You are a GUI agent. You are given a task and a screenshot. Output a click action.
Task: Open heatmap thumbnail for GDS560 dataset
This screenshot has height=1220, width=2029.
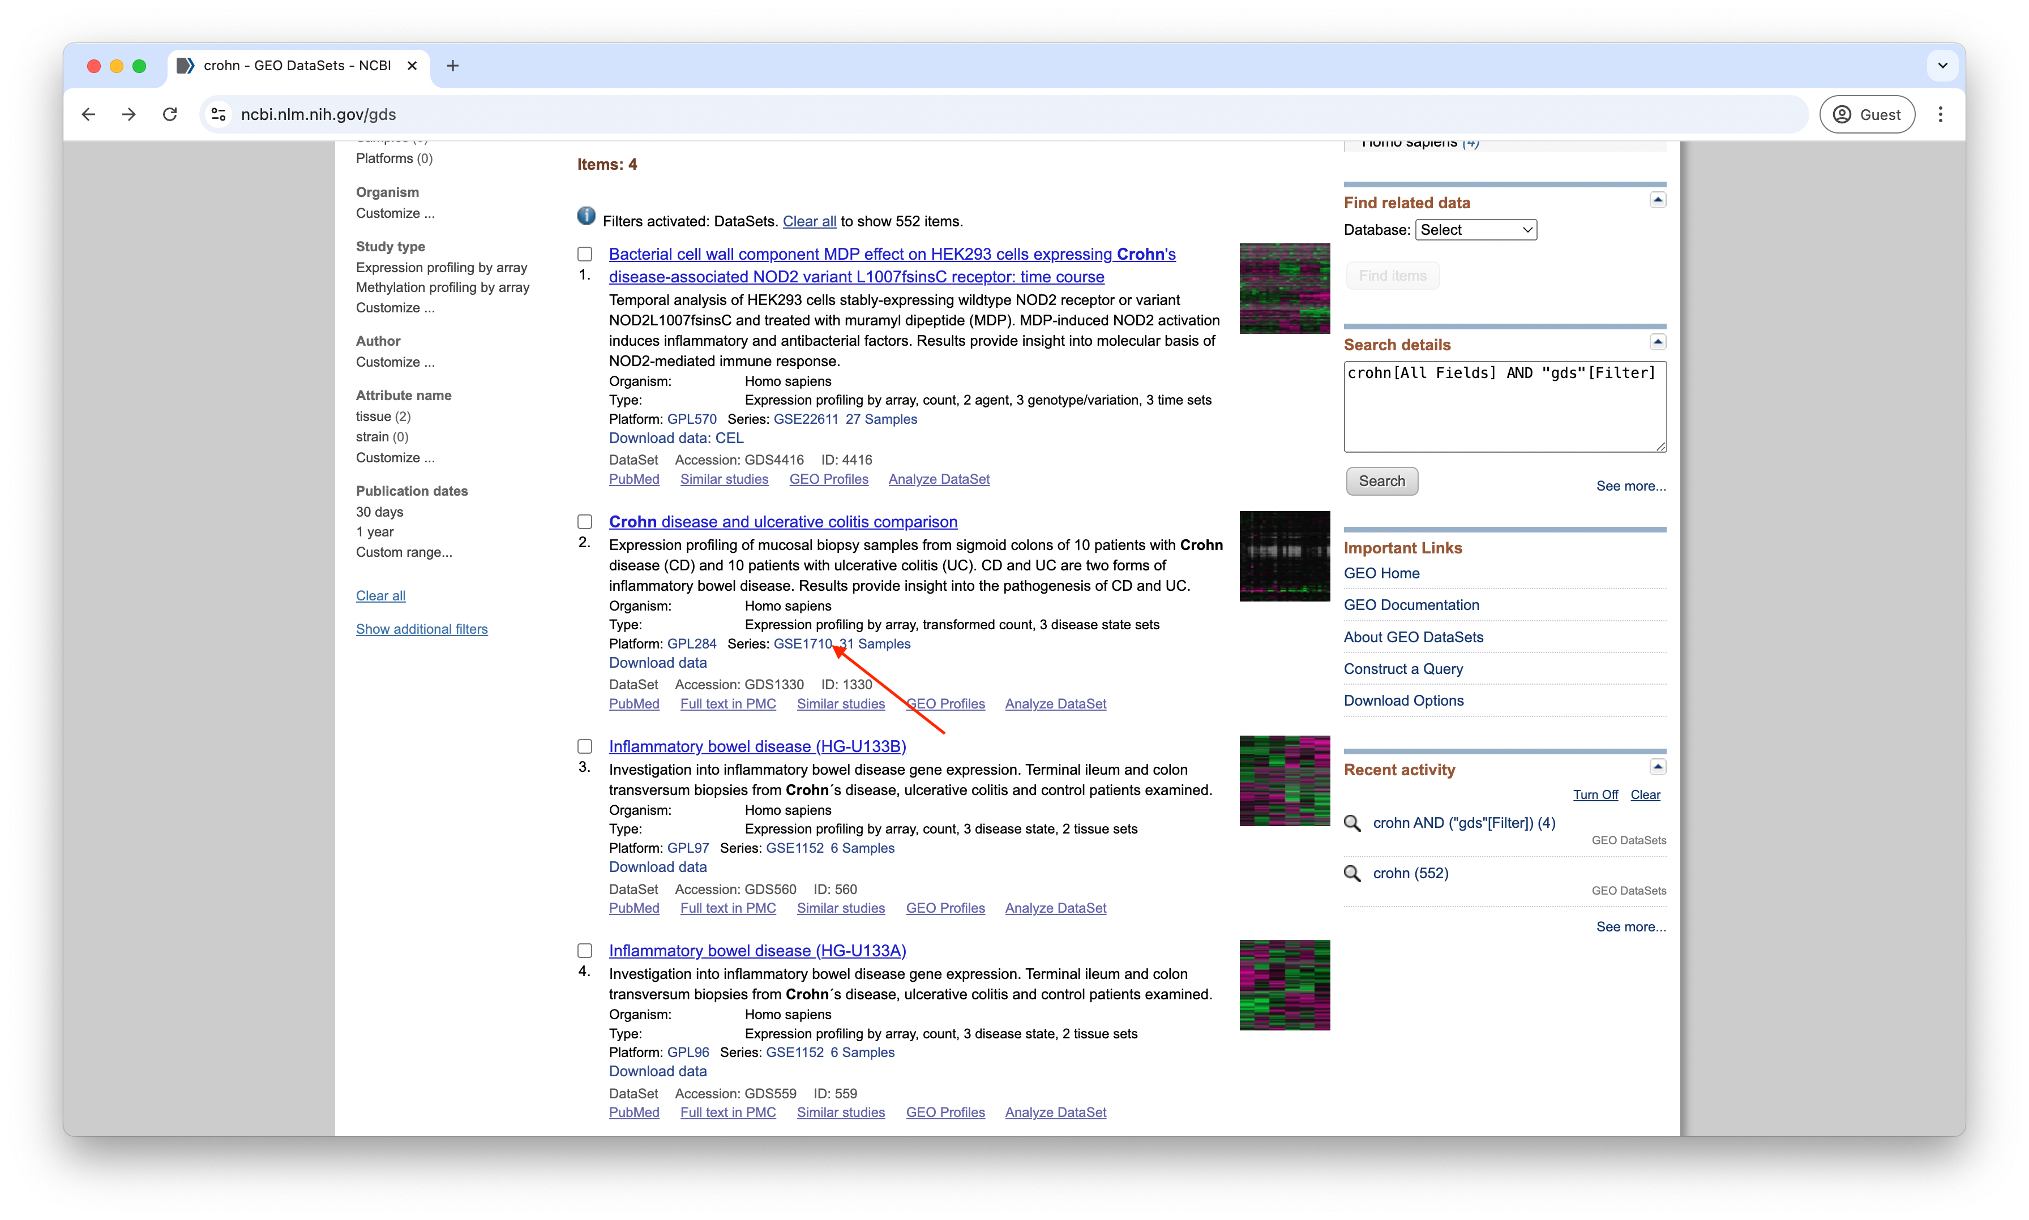pos(1285,781)
